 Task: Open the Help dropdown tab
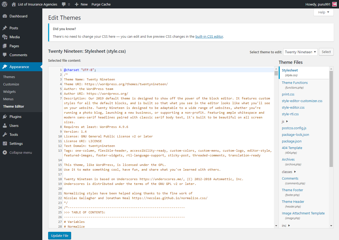click(324, 12)
